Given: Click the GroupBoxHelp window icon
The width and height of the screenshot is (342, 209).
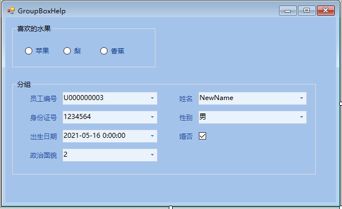Looking at the screenshot, I should click(11, 11).
